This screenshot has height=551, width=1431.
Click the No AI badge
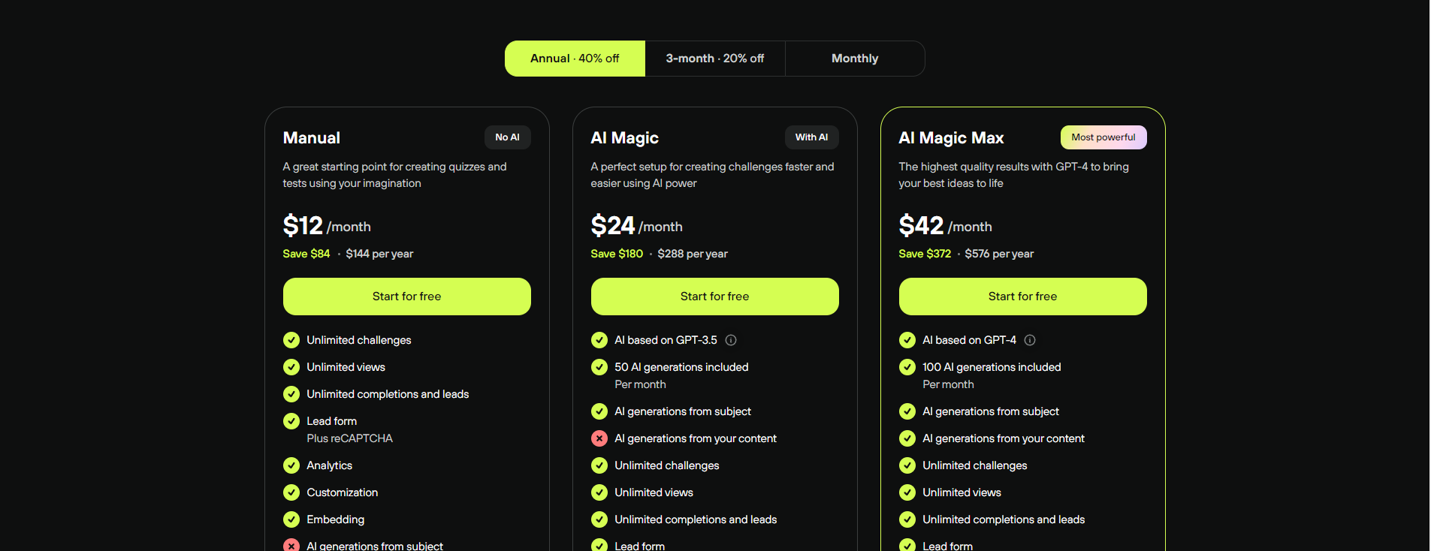(x=507, y=137)
